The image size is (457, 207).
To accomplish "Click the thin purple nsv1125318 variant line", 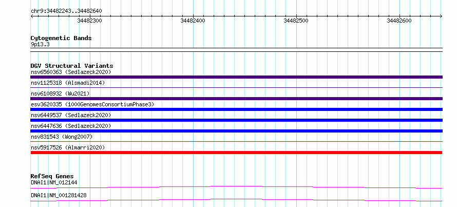I will 236,87.
